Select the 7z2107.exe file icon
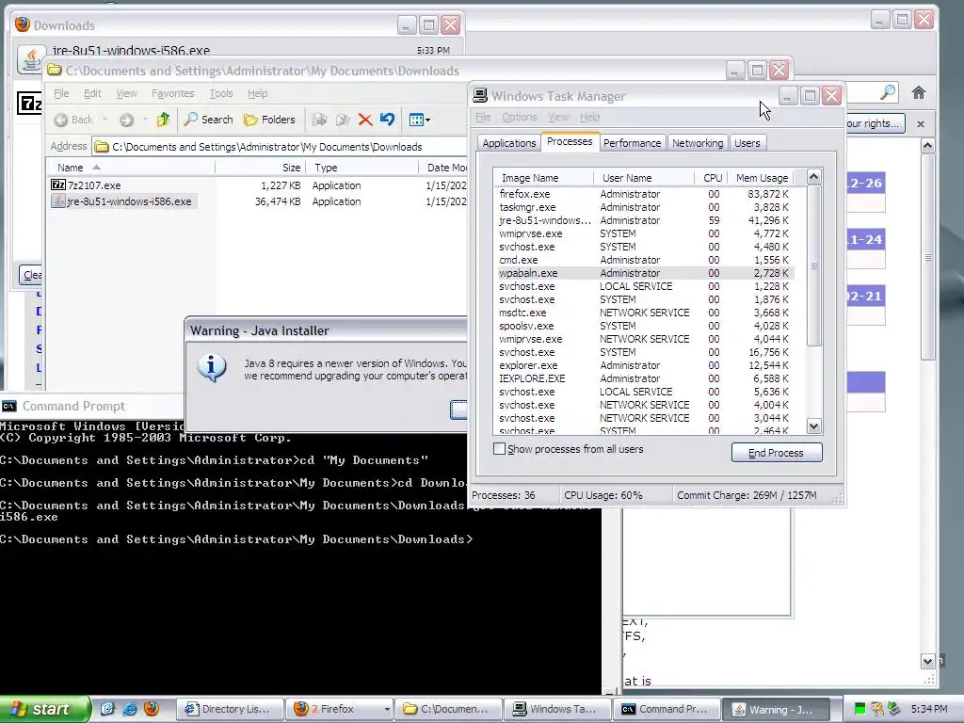This screenshot has width=964, height=723. [x=58, y=185]
